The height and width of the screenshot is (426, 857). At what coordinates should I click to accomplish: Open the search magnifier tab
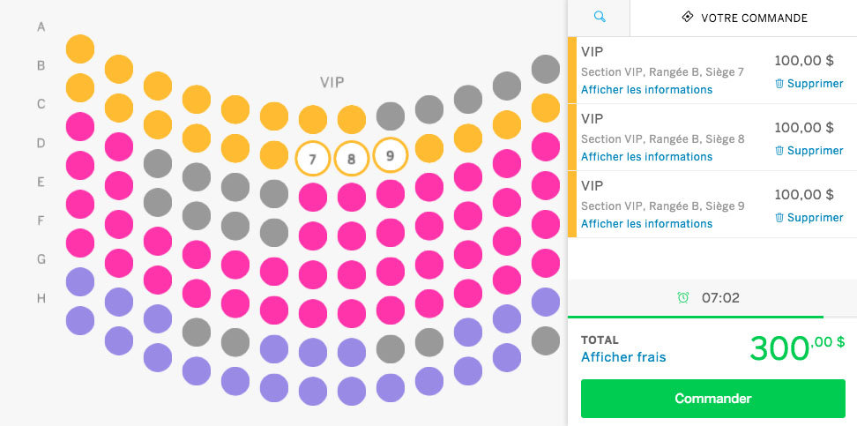[599, 18]
